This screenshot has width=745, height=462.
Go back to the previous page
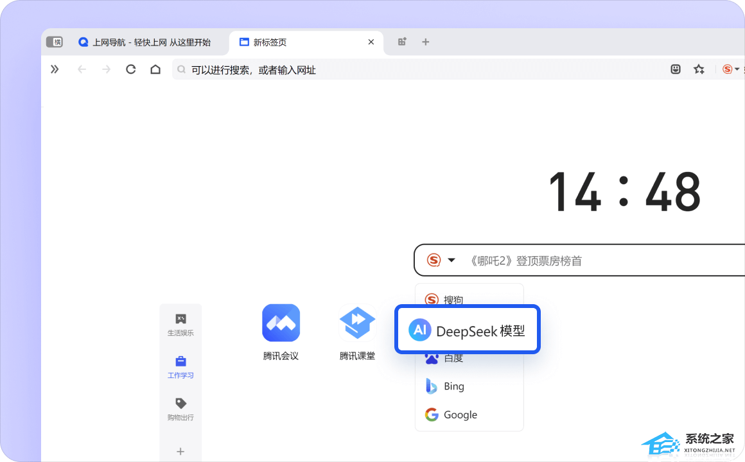82,69
